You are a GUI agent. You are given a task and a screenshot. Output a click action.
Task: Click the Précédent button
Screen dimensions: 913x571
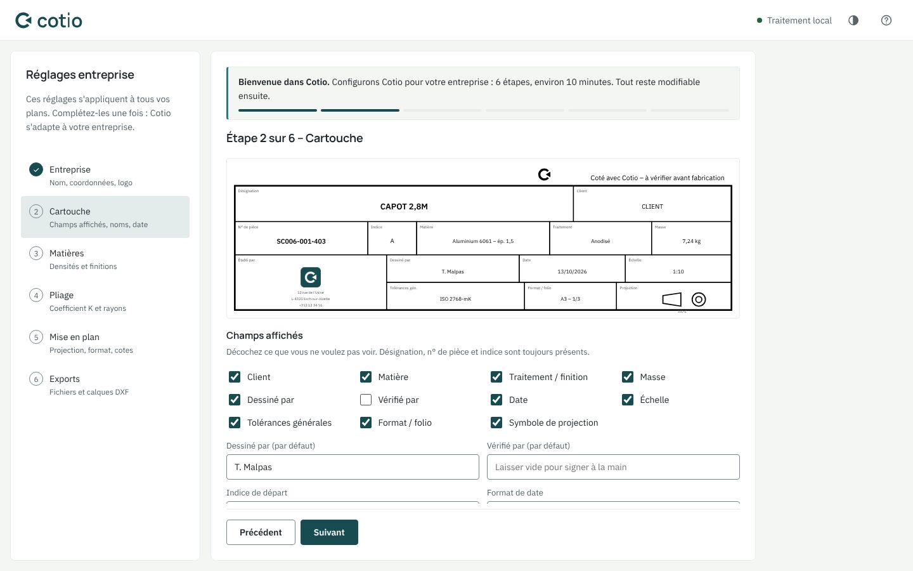(x=261, y=532)
